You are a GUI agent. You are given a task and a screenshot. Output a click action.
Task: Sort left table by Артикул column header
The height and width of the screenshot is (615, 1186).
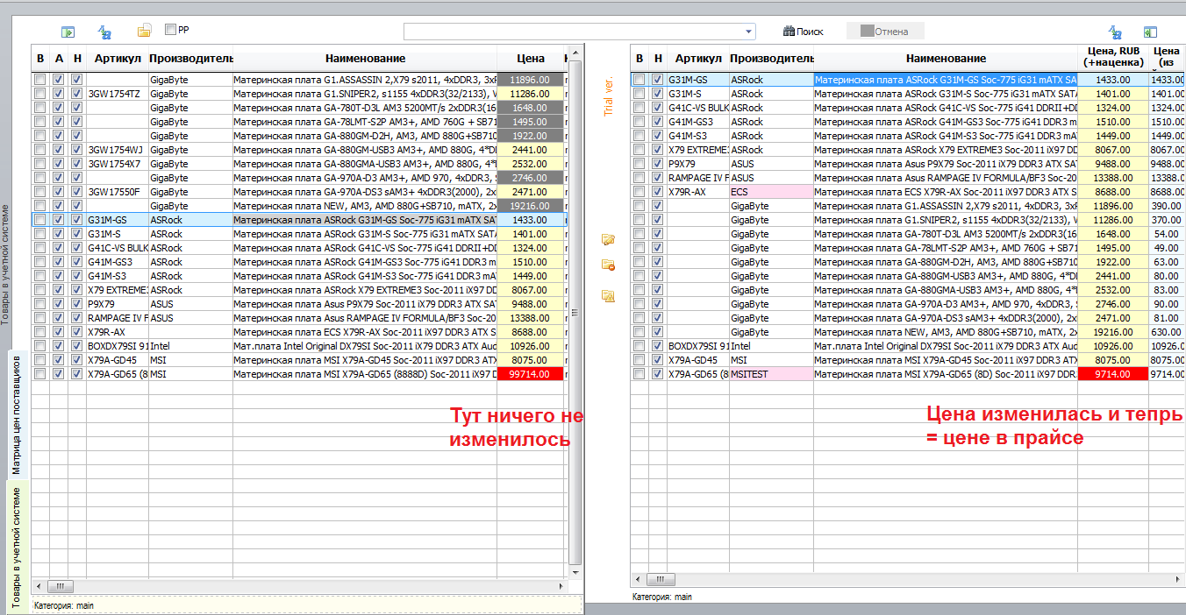[x=117, y=59]
